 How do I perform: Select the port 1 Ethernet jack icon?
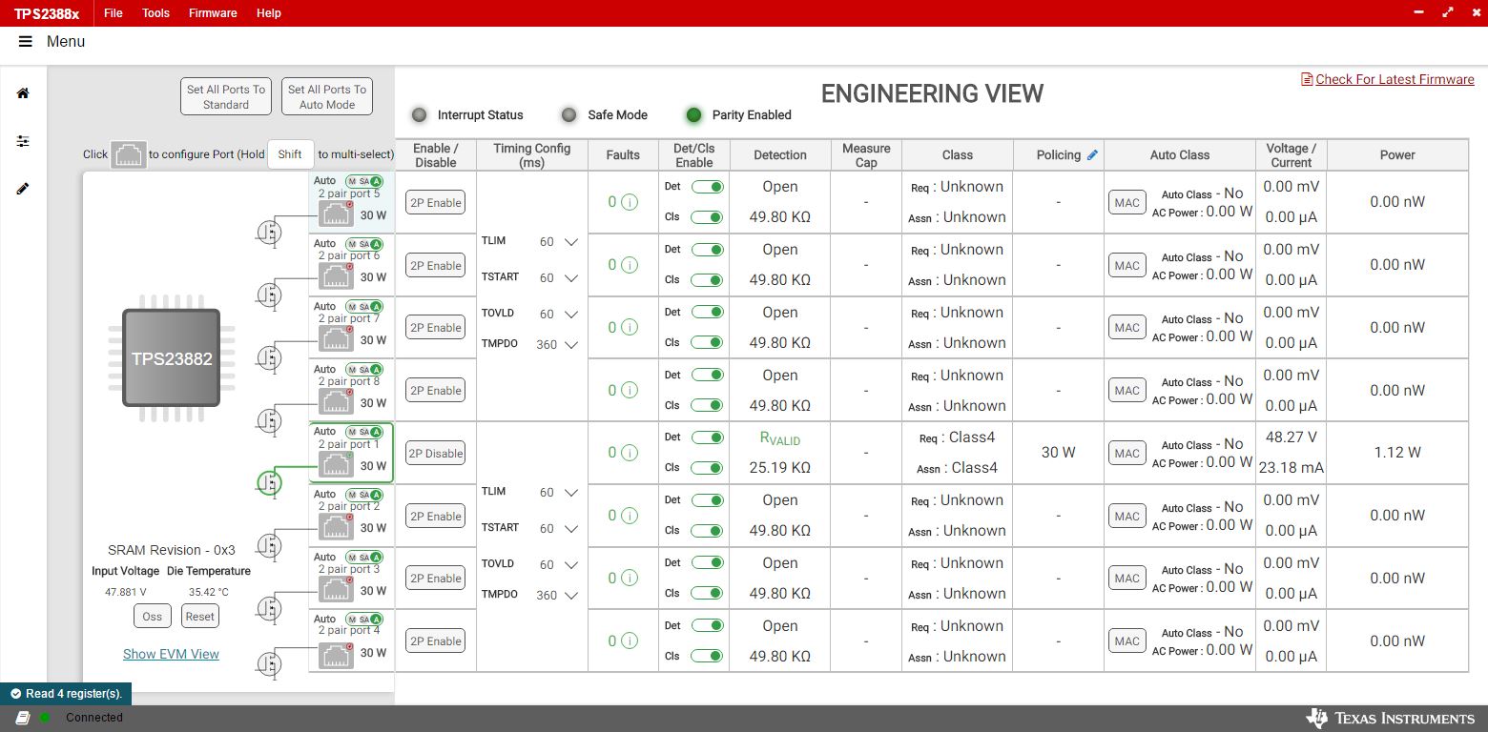click(x=336, y=464)
